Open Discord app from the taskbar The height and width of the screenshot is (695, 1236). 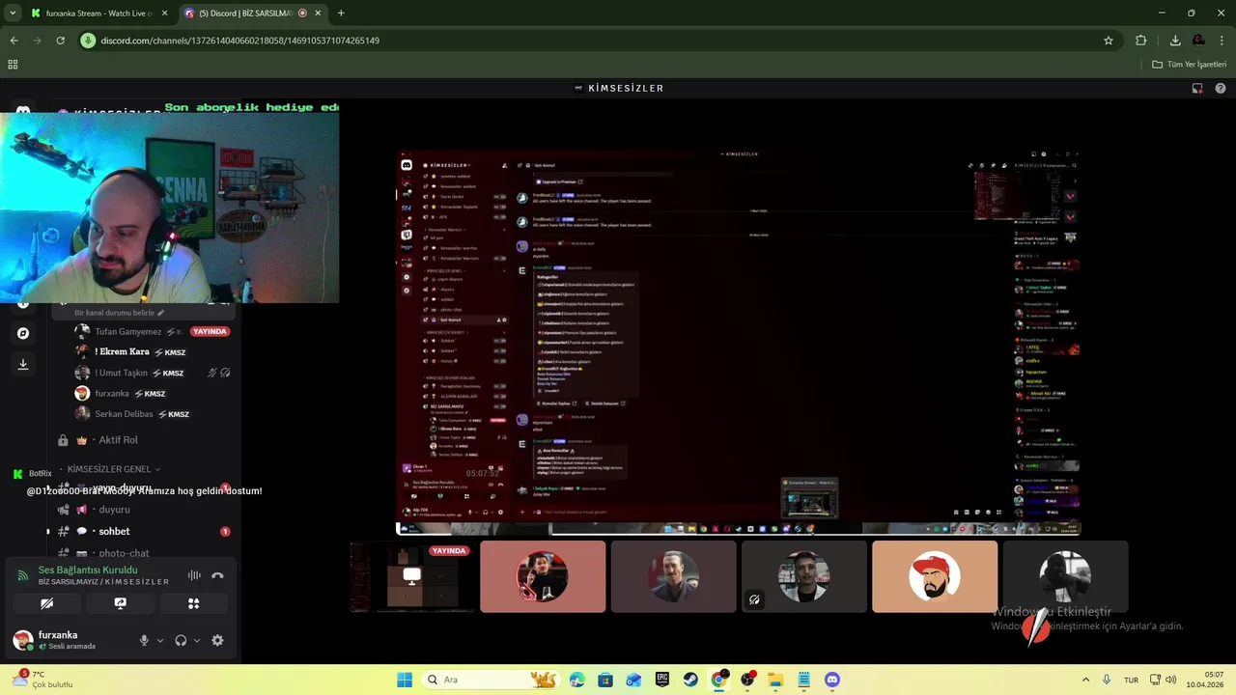click(x=832, y=680)
